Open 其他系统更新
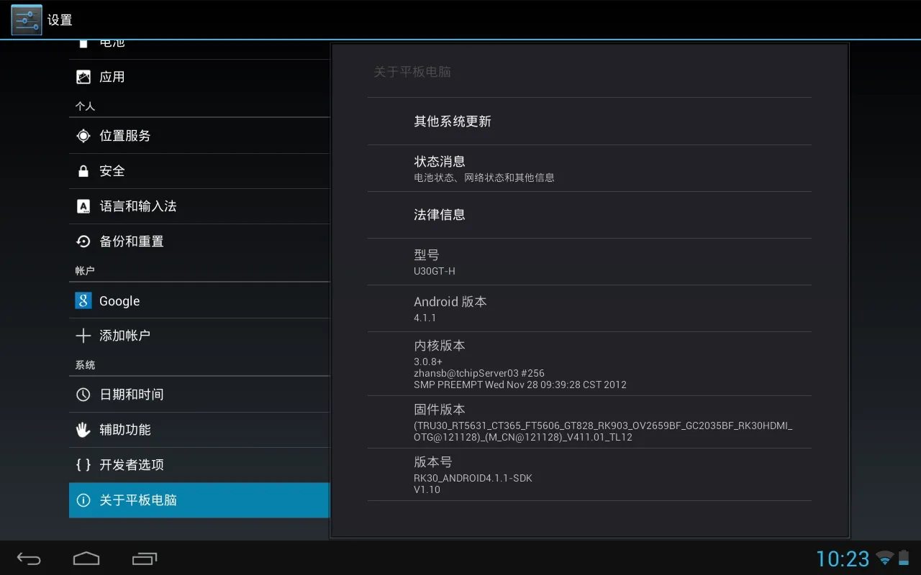 589,121
